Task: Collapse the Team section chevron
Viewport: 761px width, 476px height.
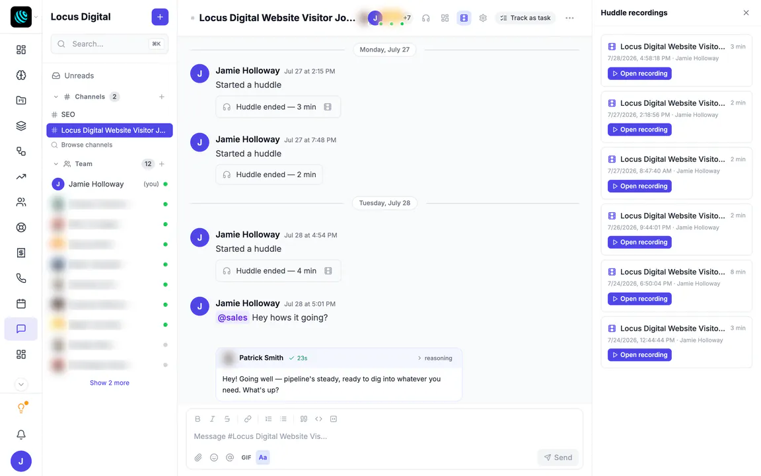Action: coord(55,164)
